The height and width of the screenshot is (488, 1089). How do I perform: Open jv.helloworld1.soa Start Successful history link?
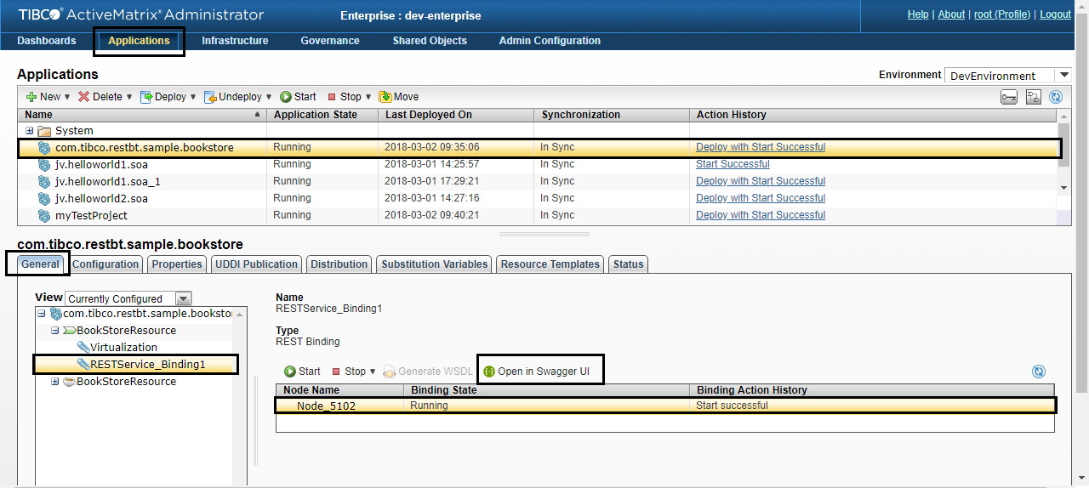click(733, 164)
